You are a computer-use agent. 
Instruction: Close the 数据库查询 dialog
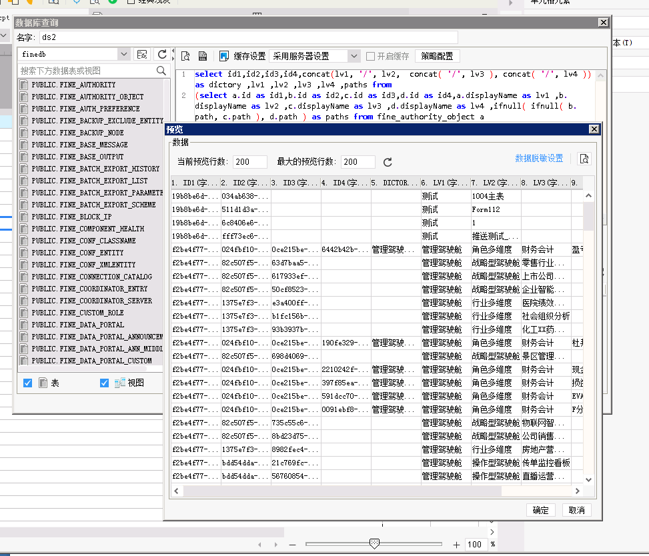pos(604,23)
